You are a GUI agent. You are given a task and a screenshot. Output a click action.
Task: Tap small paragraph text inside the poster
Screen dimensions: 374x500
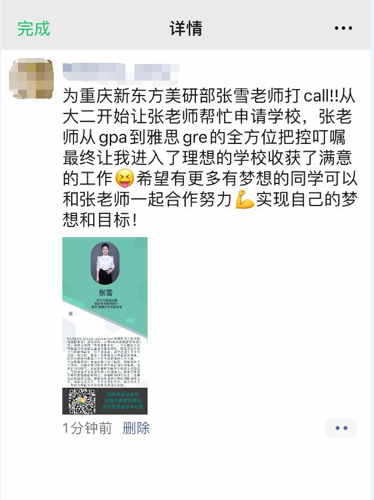(105, 361)
